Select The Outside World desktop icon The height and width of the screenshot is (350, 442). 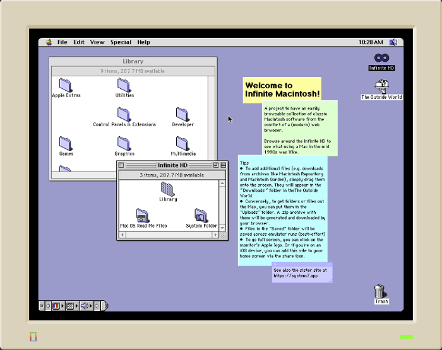381,86
